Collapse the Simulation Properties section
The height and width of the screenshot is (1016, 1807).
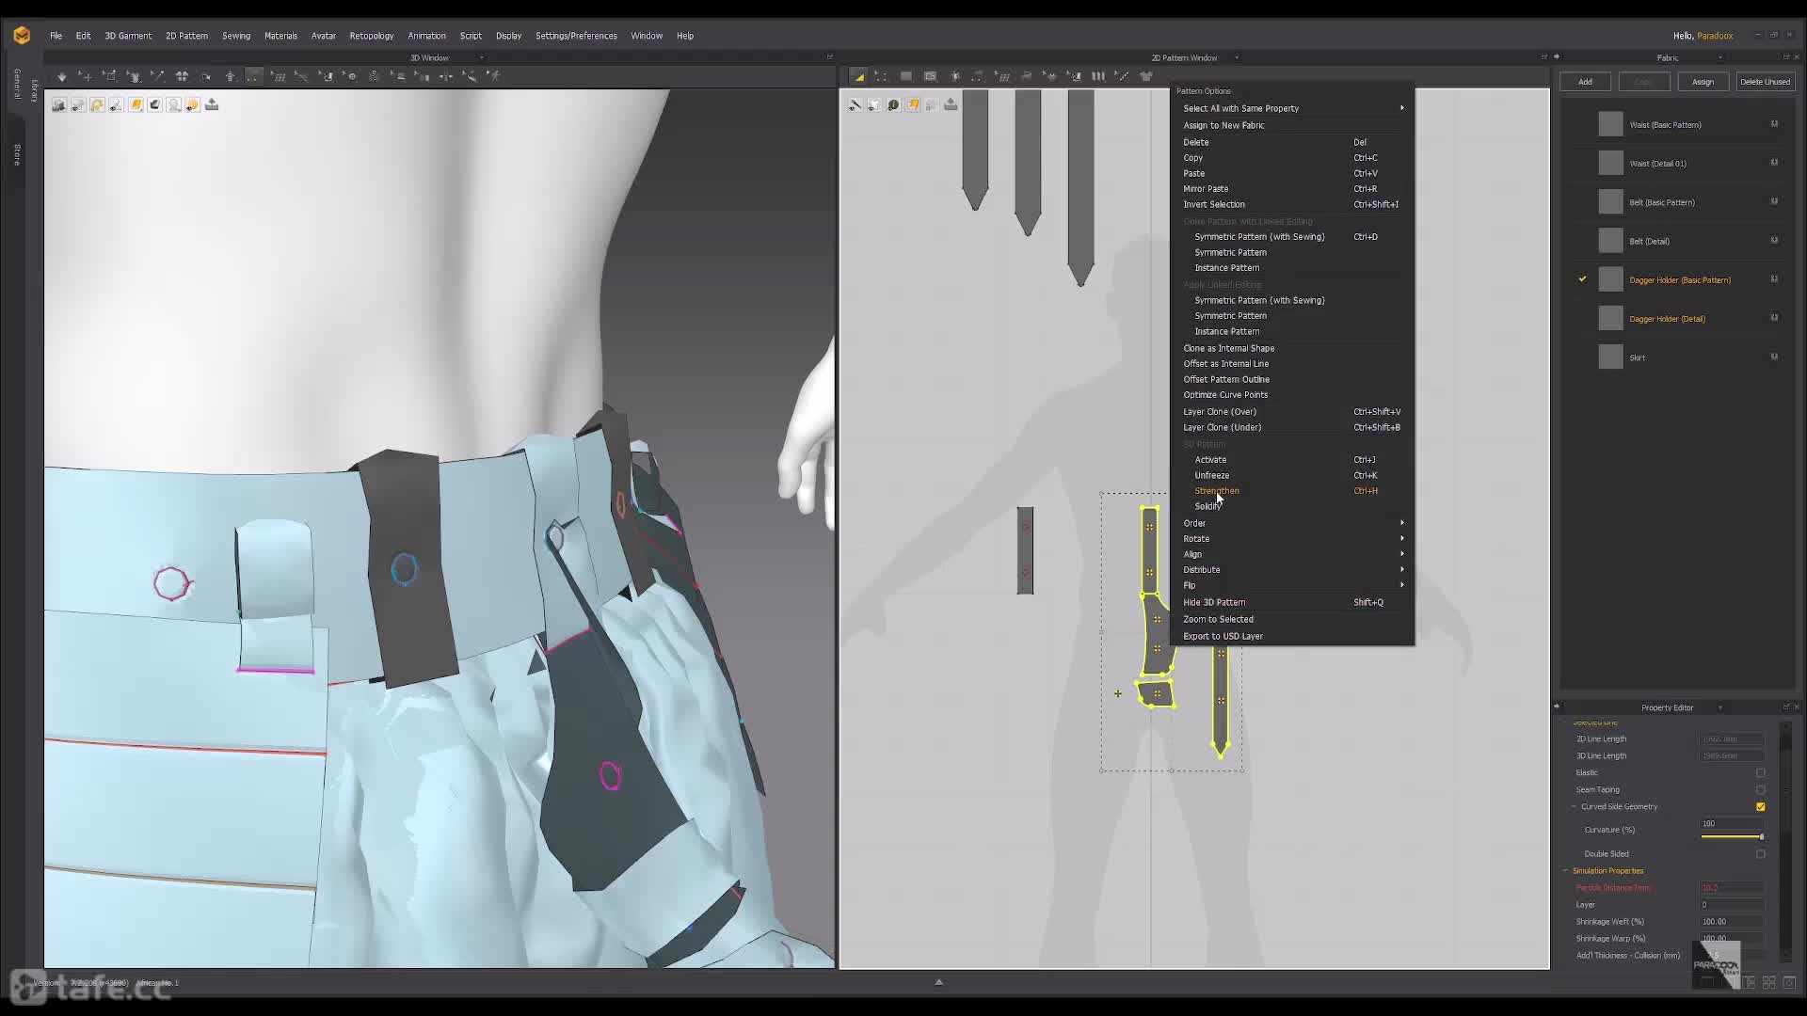pos(1566,871)
